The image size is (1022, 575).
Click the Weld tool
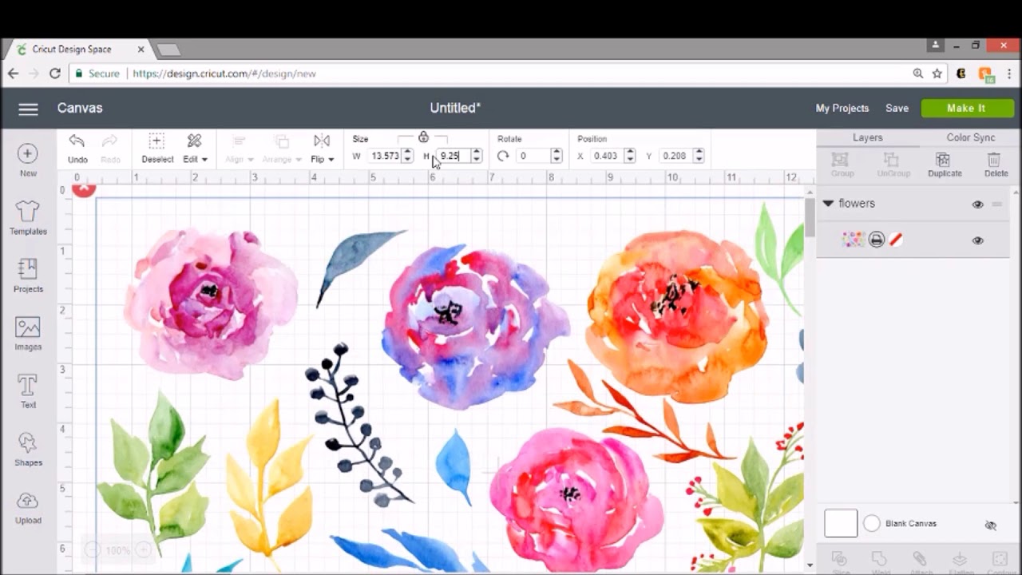(x=880, y=561)
